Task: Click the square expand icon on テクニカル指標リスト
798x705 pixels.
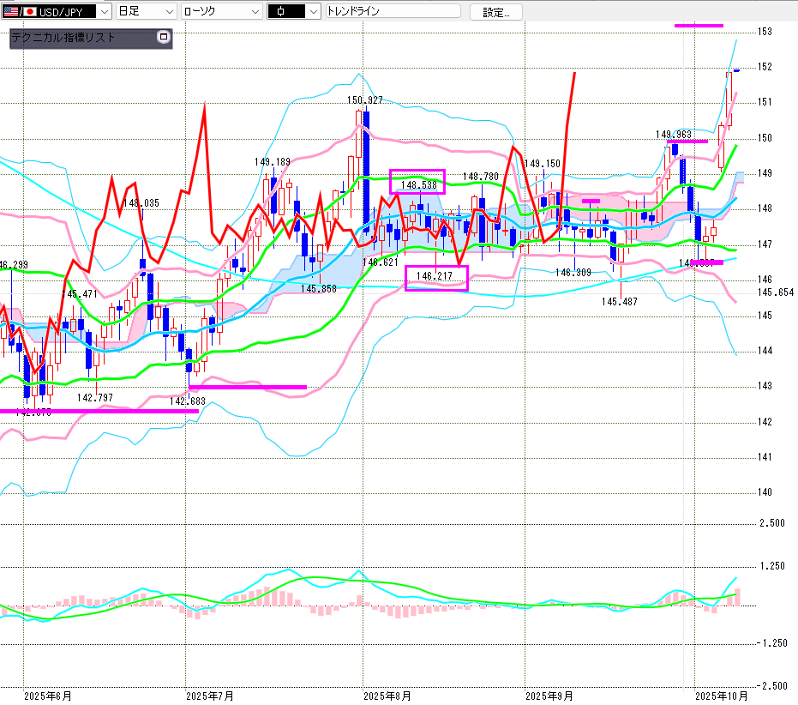Action: 164,37
